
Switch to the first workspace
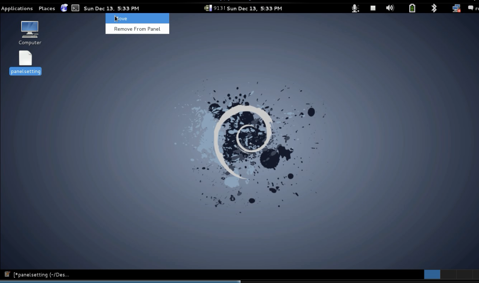pyautogui.click(x=432, y=274)
